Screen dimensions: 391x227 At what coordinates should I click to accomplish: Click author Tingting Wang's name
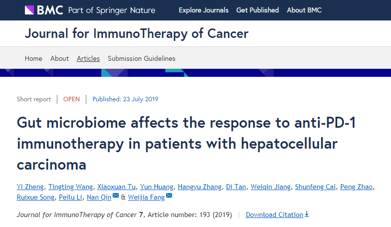pyautogui.click(x=70, y=187)
